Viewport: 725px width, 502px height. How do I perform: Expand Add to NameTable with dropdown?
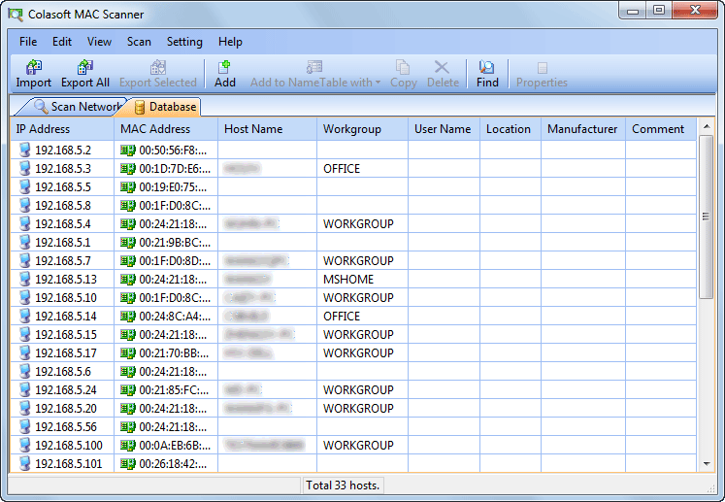[x=379, y=83]
